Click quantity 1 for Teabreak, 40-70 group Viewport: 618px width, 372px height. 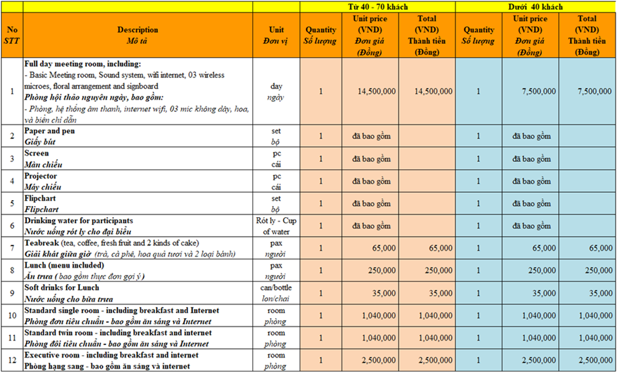click(x=321, y=248)
